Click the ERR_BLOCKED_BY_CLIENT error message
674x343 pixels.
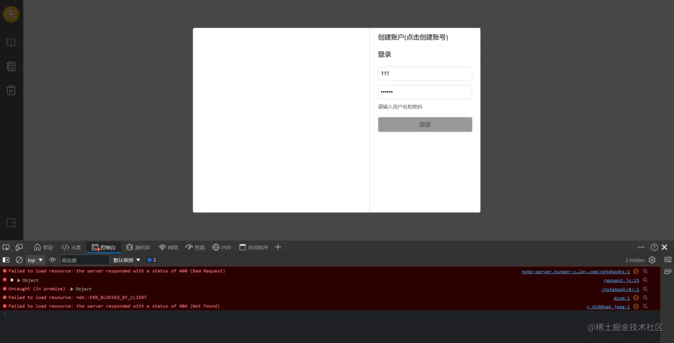point(77,297)
